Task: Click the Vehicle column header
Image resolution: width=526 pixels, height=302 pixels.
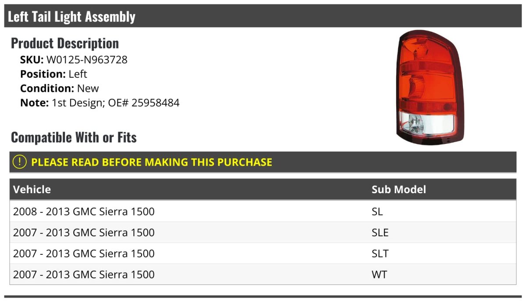Action: pos(32,189)
